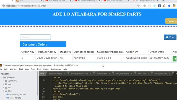Close the home.php tab
The width and height of the screenshot is (177, 100).
point(148,74)
